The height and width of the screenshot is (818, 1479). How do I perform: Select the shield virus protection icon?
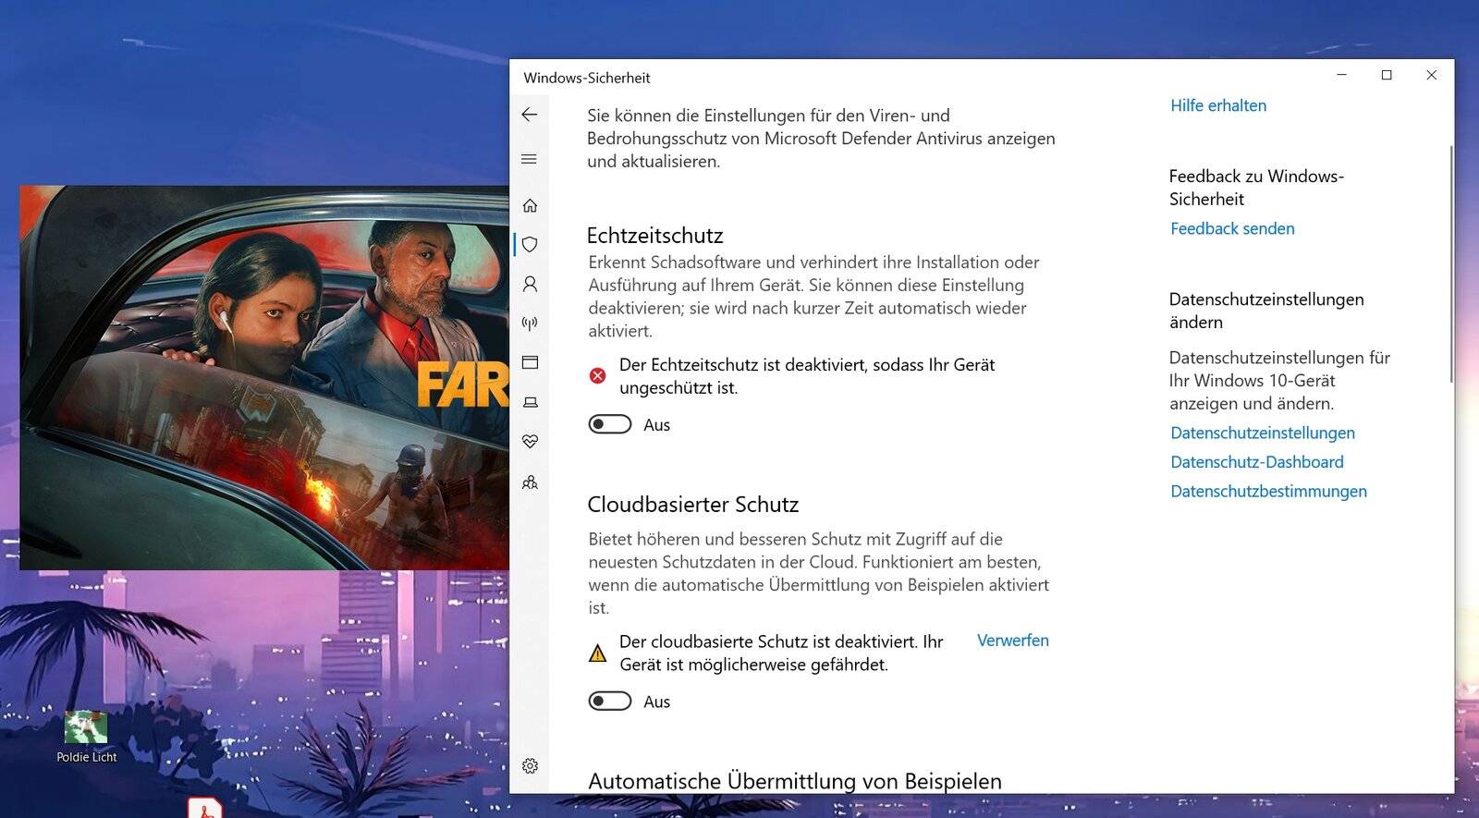coord(530,245)
